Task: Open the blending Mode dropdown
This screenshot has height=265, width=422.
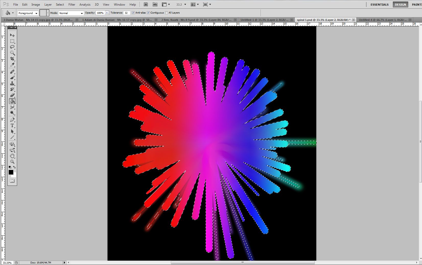Action: [71, 13]
